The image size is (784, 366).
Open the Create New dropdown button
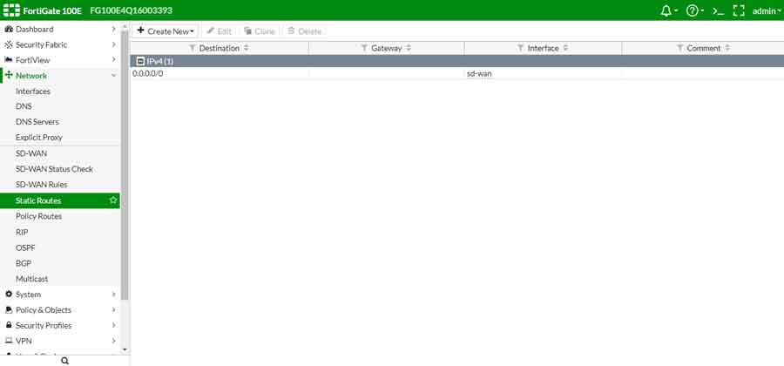[x=166, y=31]
